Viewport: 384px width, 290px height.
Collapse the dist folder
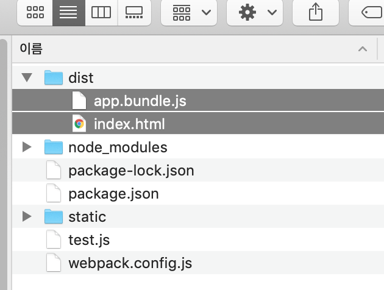(27, 77)
